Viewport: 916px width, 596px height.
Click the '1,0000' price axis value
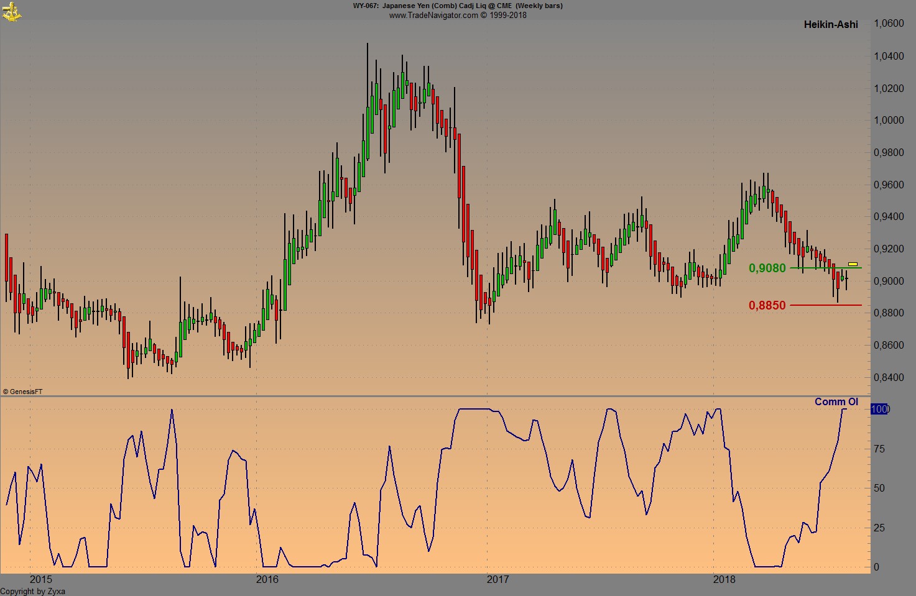coord(889,121)
